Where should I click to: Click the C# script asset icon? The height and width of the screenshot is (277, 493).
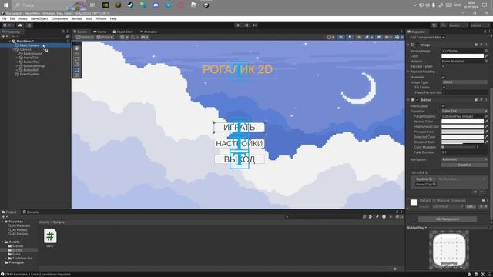coord(50,236)
